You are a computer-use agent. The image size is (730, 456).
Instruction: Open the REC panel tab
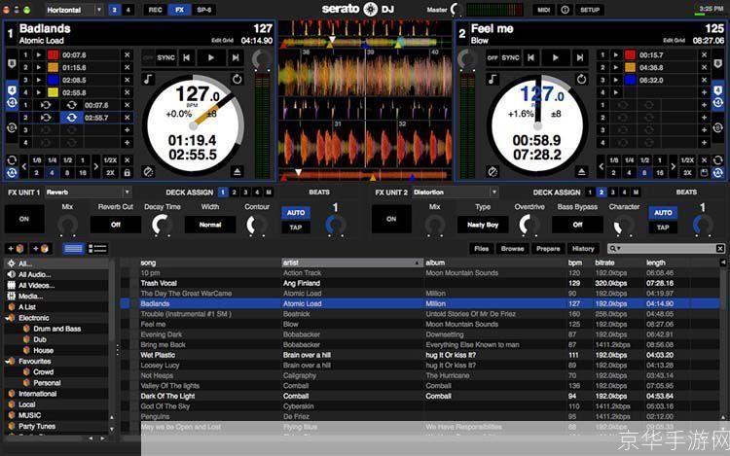point(155,10)
